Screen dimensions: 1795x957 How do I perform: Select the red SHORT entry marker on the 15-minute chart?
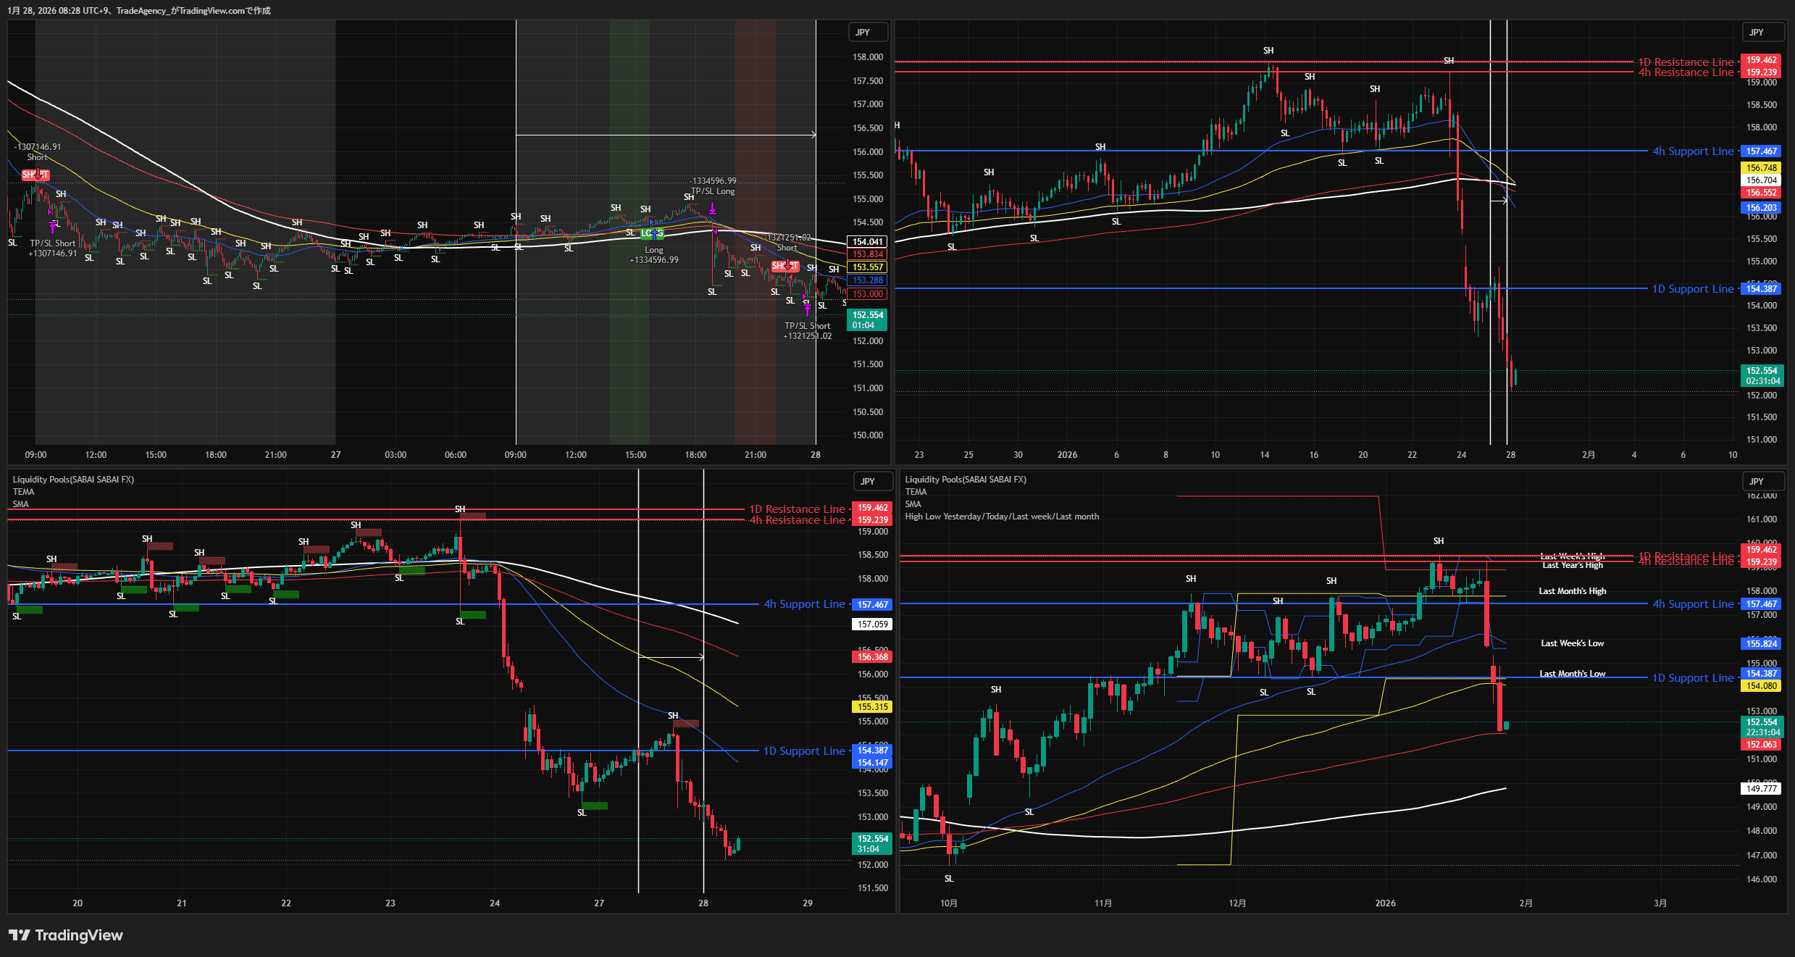(x=36, y=174)
